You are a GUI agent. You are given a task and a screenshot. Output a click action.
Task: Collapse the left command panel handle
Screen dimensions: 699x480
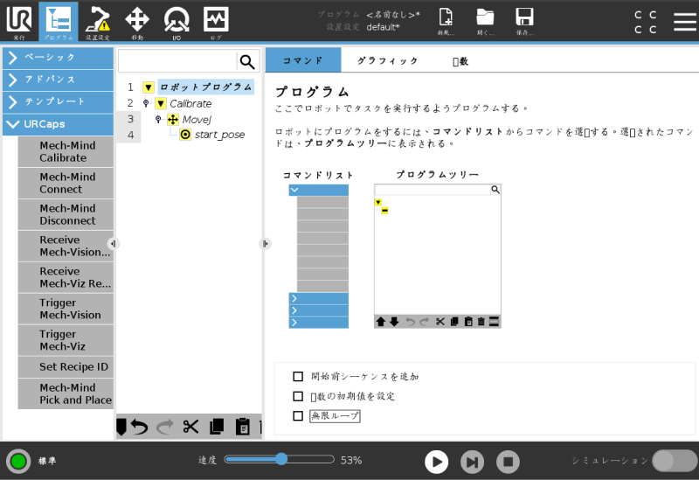113,244
